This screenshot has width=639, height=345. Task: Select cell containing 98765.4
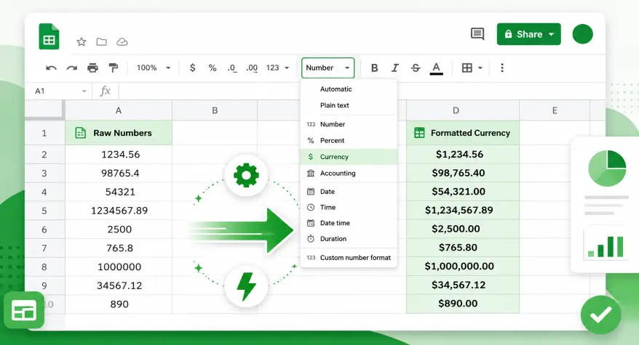click(x=119, y=174)
